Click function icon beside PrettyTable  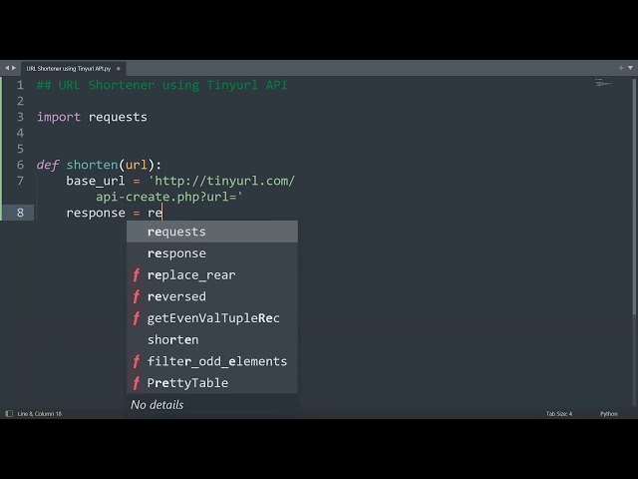pos(137,383)
